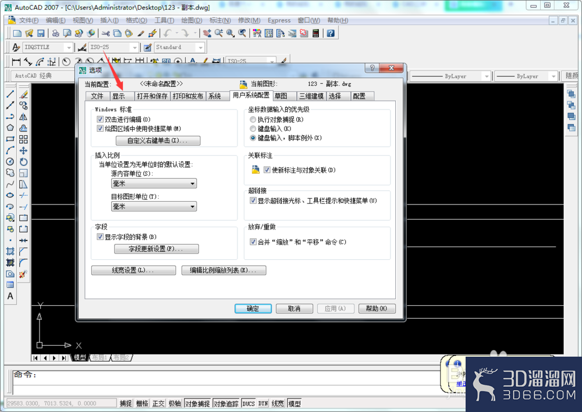Select the Mirror modify tool
The image size is (582, 412).
pyautogui.click(x=23, y=117)
